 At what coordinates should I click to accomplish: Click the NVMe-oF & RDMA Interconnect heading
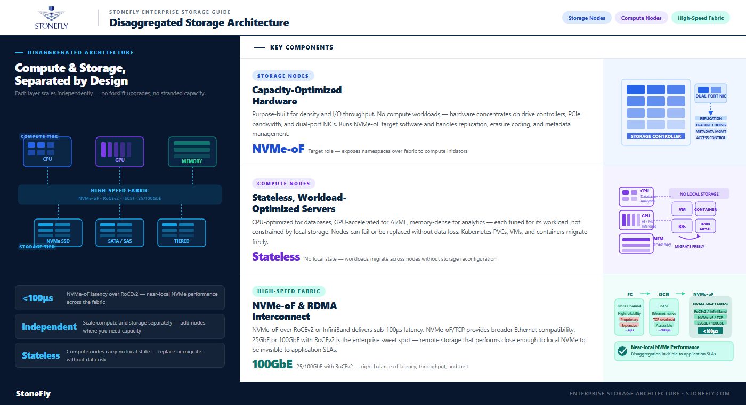[294, 311]
